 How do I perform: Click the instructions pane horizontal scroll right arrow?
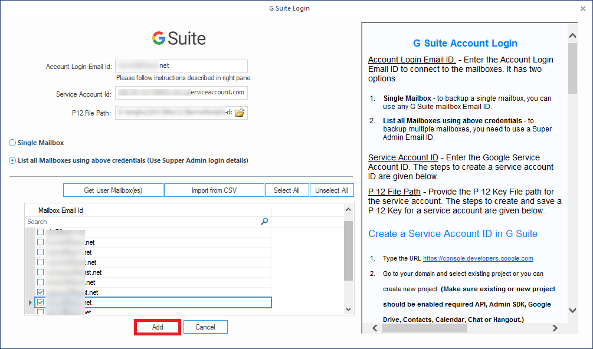pos(555,328)
